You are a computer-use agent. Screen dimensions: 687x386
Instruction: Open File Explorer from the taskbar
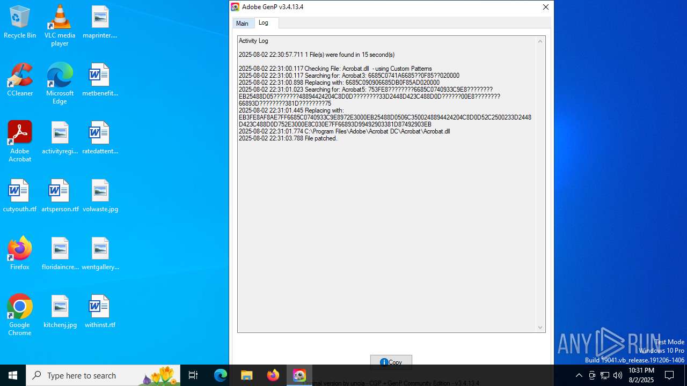[x=247, y=375]
